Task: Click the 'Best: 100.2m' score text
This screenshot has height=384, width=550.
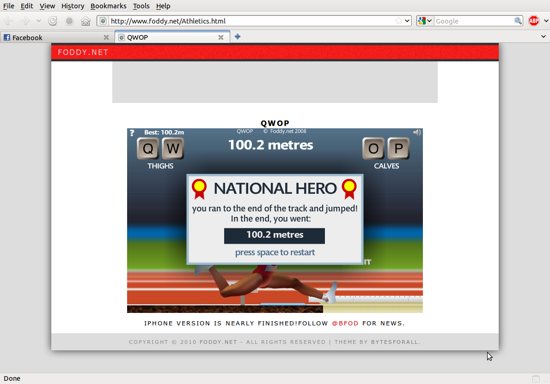Action: [x=164, y=132]
